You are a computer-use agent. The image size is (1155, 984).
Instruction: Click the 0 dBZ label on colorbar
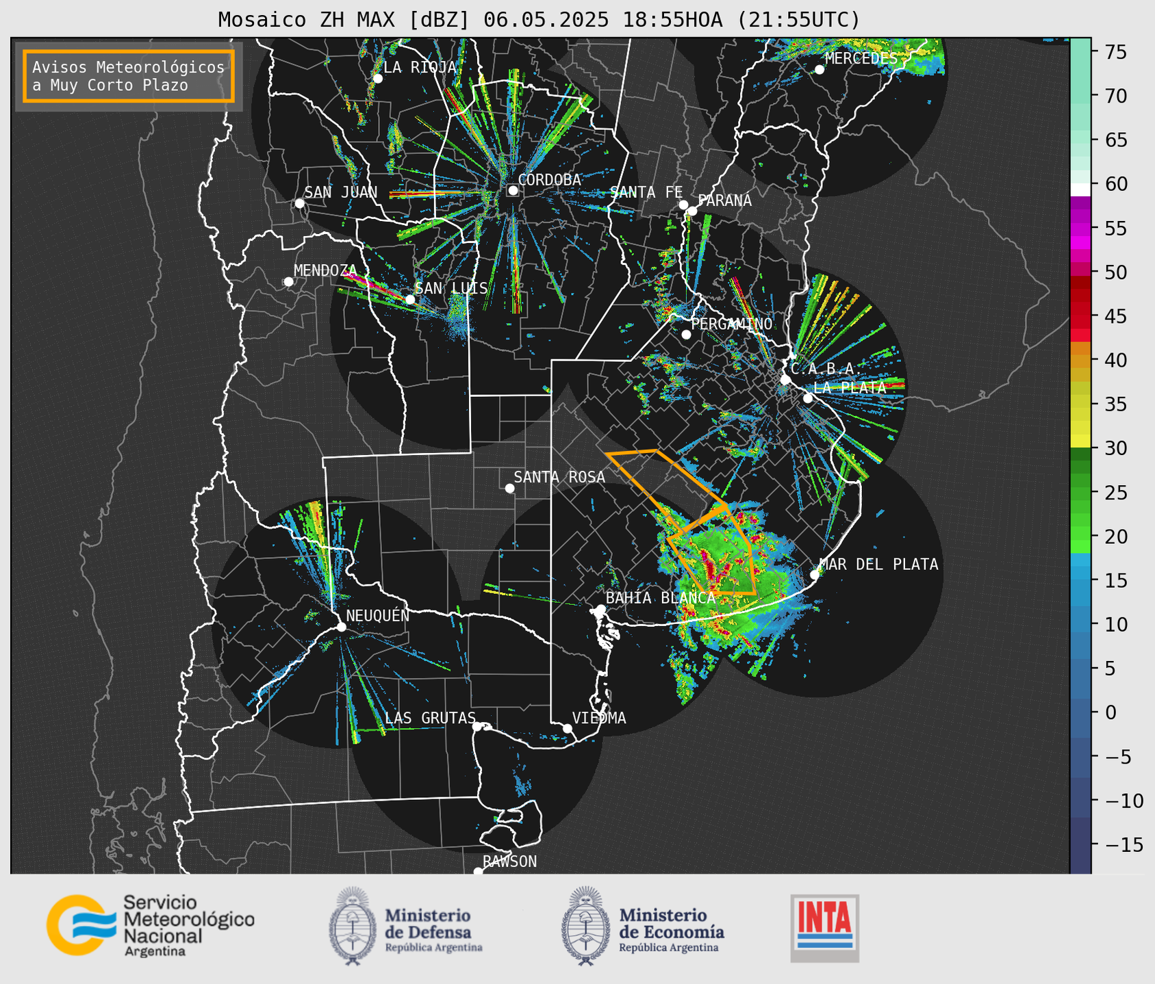[1110, 712]
